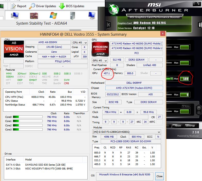Click the Operating Point column header
The height and width of the screenshot is (181, 202).
tap(16, 92)
